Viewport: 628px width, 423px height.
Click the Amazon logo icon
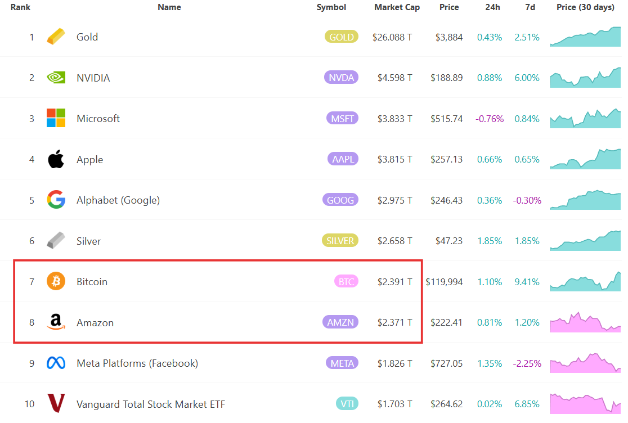[55, 322]
